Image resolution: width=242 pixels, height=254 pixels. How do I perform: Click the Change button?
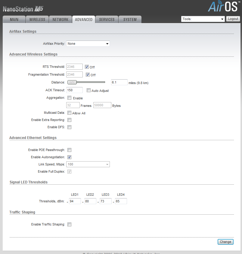tap(225, 242)
